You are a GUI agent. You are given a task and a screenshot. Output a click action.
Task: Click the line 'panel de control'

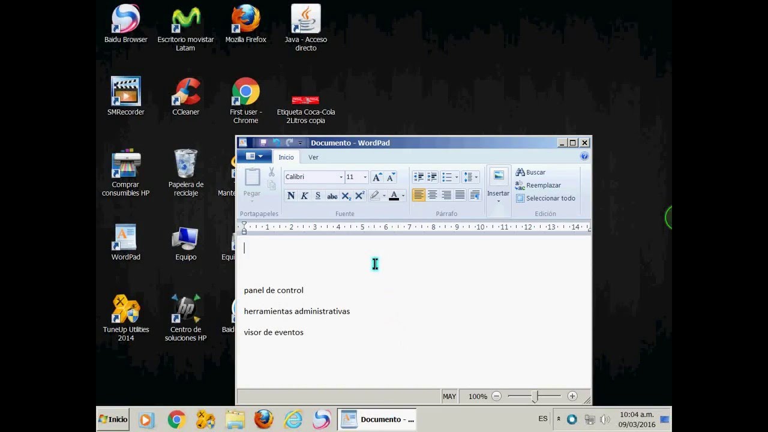coord(274,290)
